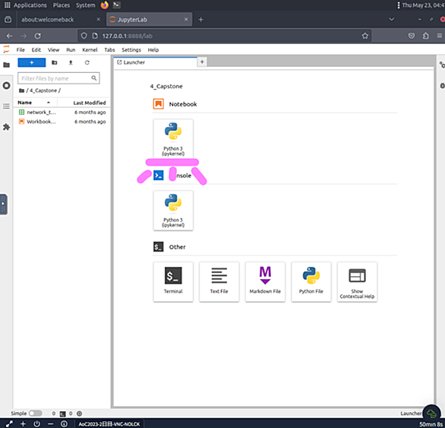Launch Python 3 notebook card
Viewport: 445px width, 428px height.
click(173, 139)
